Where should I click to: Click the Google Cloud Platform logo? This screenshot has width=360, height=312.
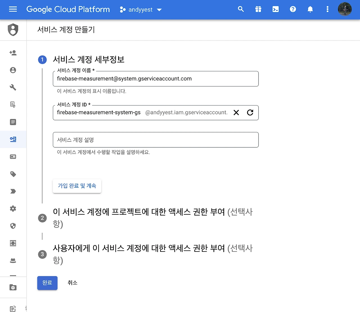pos(68,10)
